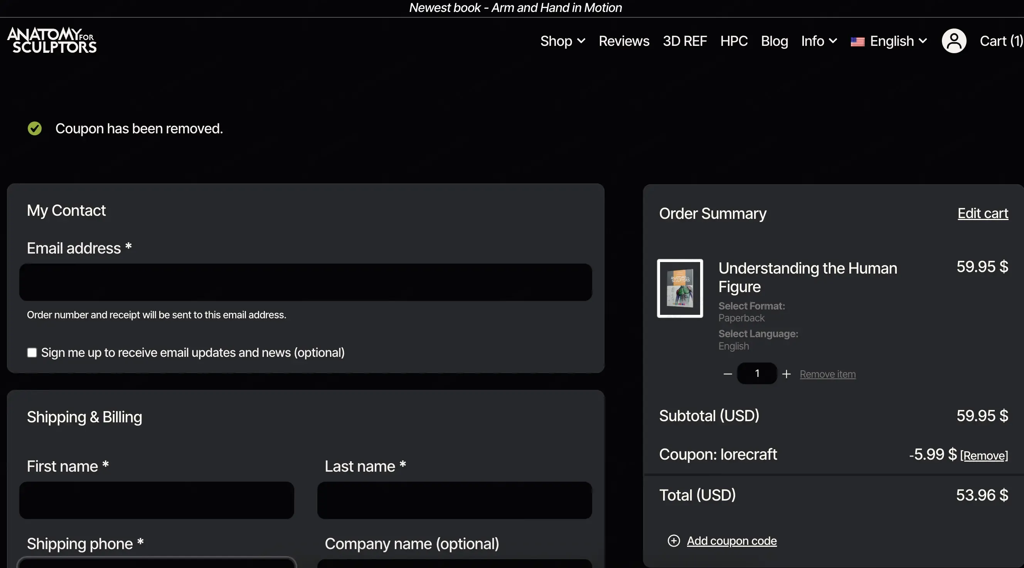Remove item from the order summary

(828, 374)
